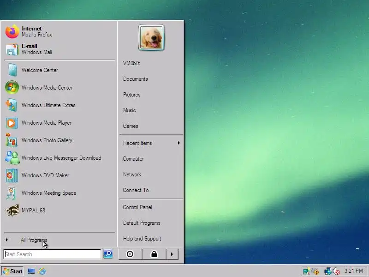The width and height of the screenshot is (369, 277).
Task: Click the taskbar Start button
Action: click(x=13, y=271)
